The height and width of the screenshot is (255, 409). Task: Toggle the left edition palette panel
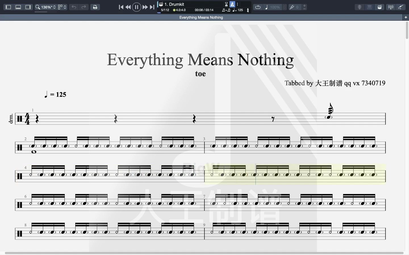click(x=8, y=7)
